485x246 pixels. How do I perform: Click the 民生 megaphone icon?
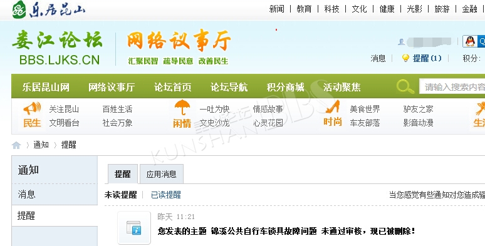click(32, 108)
